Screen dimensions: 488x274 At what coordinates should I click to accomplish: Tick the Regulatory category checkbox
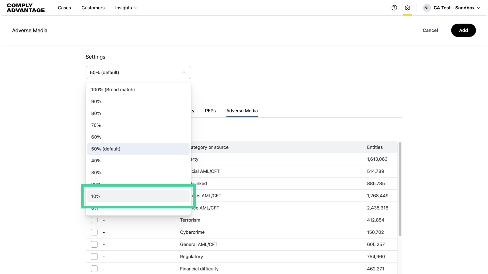click(x=94, y=256)
